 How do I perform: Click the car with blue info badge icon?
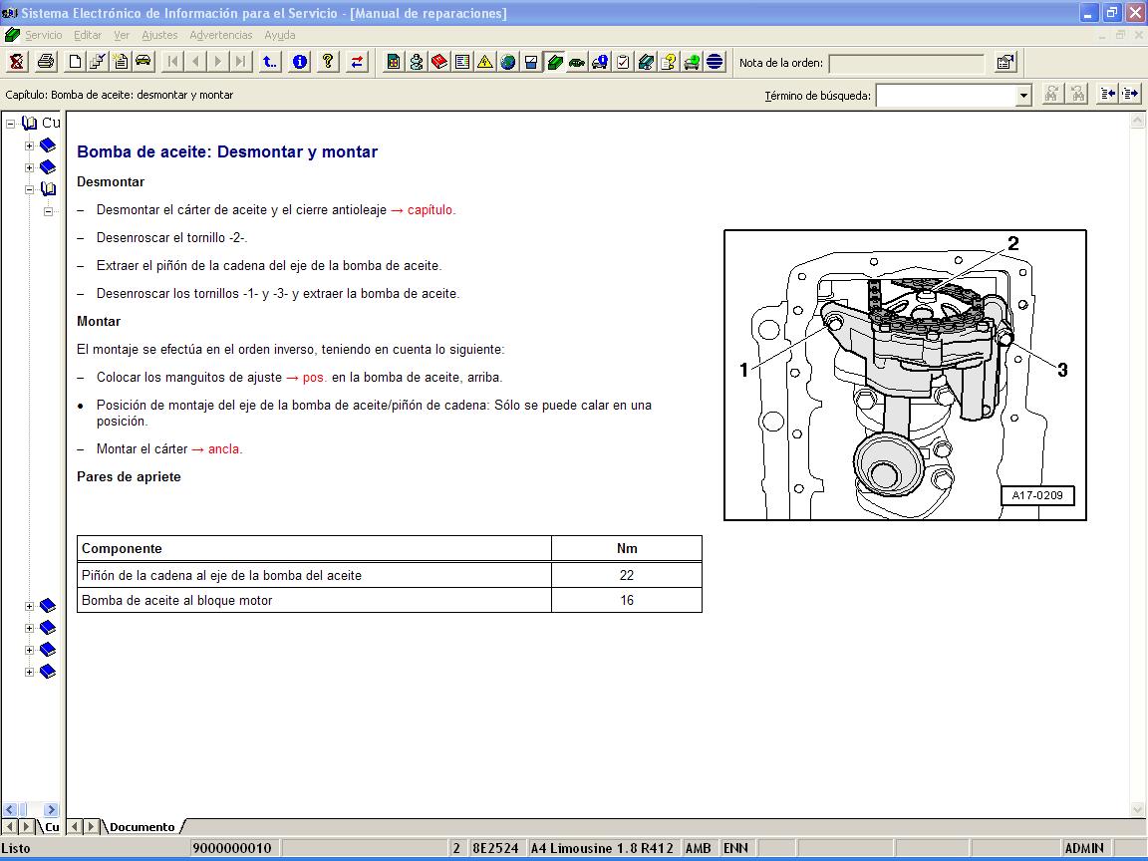click(x=600, y=62)
